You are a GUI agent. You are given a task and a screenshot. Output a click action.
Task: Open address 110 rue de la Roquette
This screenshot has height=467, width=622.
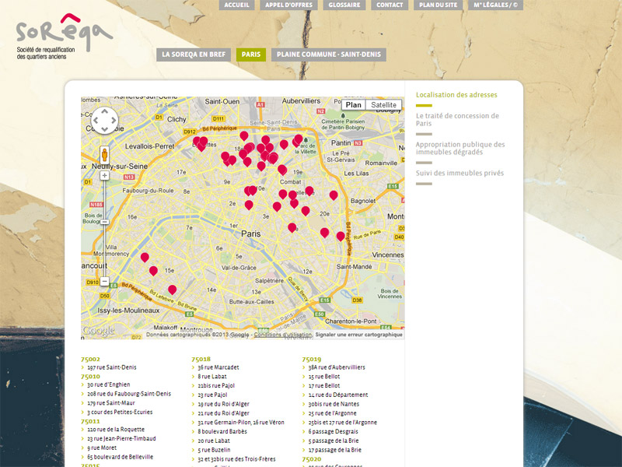point(116,430)
